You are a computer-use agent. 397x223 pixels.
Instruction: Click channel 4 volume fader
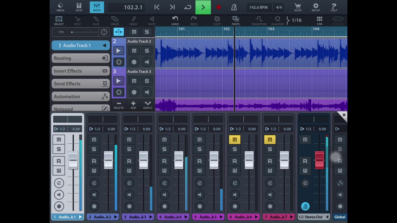coord(179,160)
